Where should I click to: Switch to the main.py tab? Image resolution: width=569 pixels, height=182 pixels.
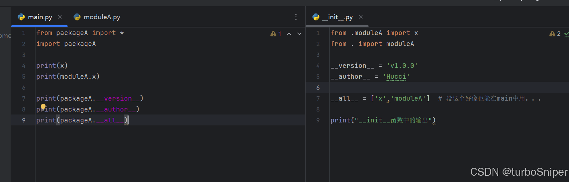coord(40,17)
